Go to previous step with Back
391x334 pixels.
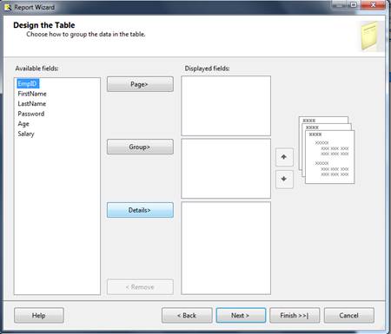point(187,315)
